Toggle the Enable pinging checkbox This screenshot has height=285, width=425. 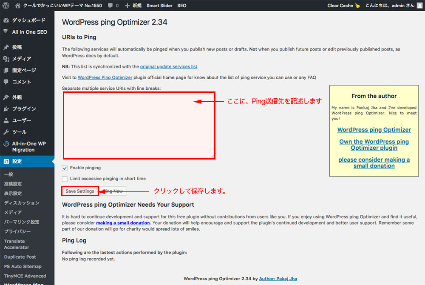tap(65, 168)
